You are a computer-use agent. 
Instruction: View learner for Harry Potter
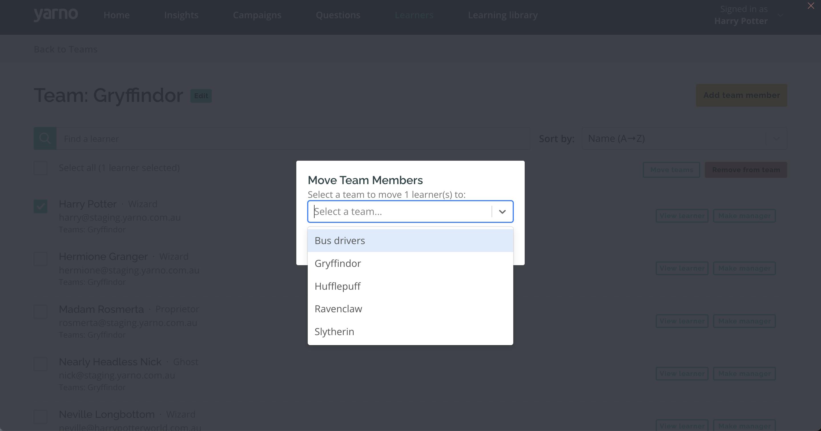pyautogui.click(x=682, y=216)
